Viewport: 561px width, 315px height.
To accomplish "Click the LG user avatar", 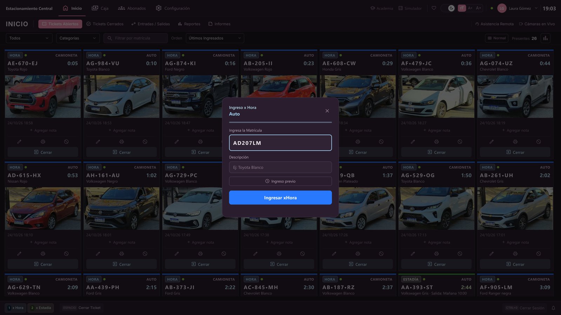I will pos(502,8).
